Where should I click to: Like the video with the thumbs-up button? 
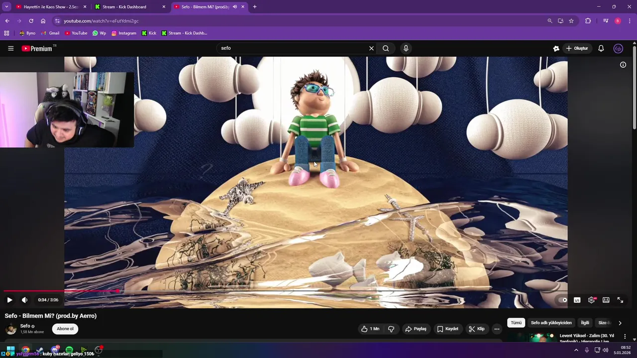[370, 329]
